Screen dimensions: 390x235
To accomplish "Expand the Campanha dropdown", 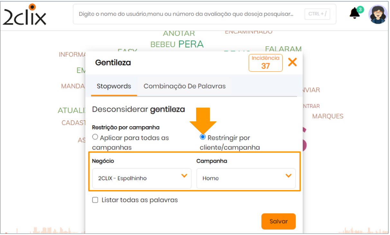I will (246, 178).
